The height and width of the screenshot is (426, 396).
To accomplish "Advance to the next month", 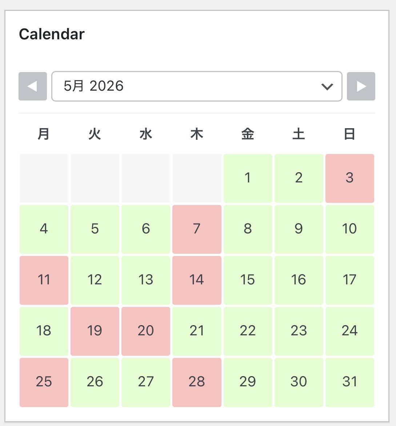I will pyautogui.click(x=361, y=86).
